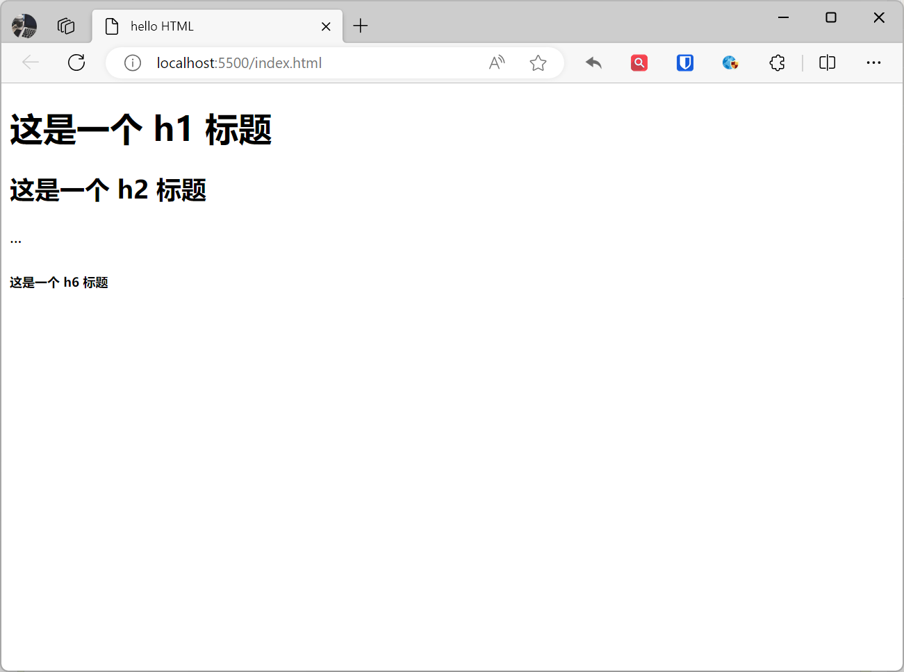Click the red search extension icon
Viewport: 904px width, 672px height.
pyautogui.click(x=639, y=62)
